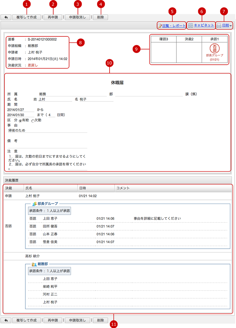This screenshot has width=236, height=328.
Task: Click 河村 正二 in the 総務部 list
Action: (50, 294)
